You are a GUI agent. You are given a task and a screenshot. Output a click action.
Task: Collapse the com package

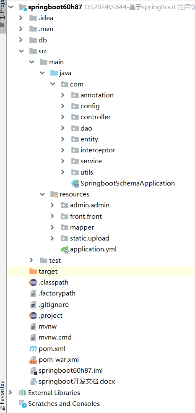click(x=53, y=84)
